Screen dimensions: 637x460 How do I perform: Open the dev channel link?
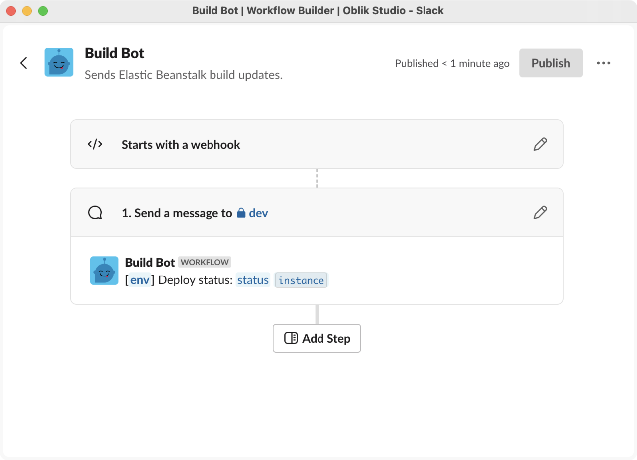pos(259,212)
